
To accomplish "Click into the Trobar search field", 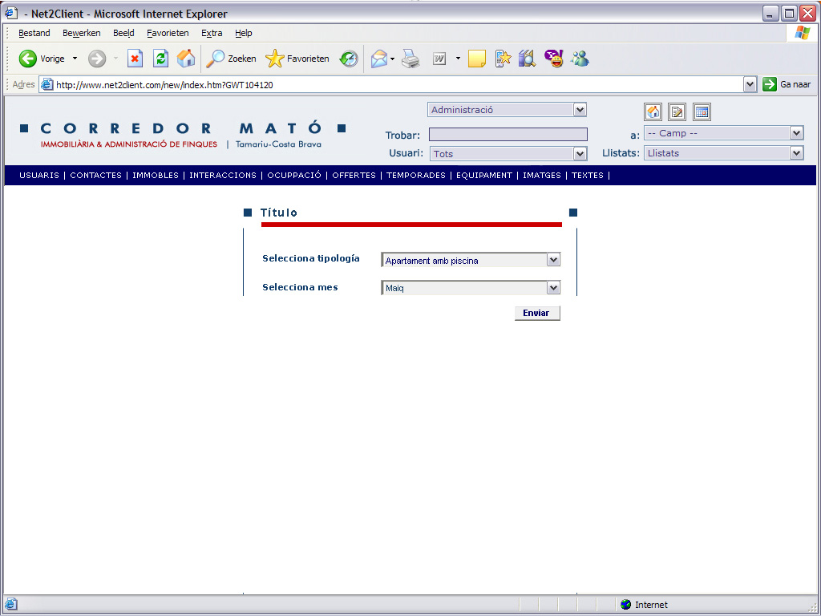I will [x=508, y=135].
